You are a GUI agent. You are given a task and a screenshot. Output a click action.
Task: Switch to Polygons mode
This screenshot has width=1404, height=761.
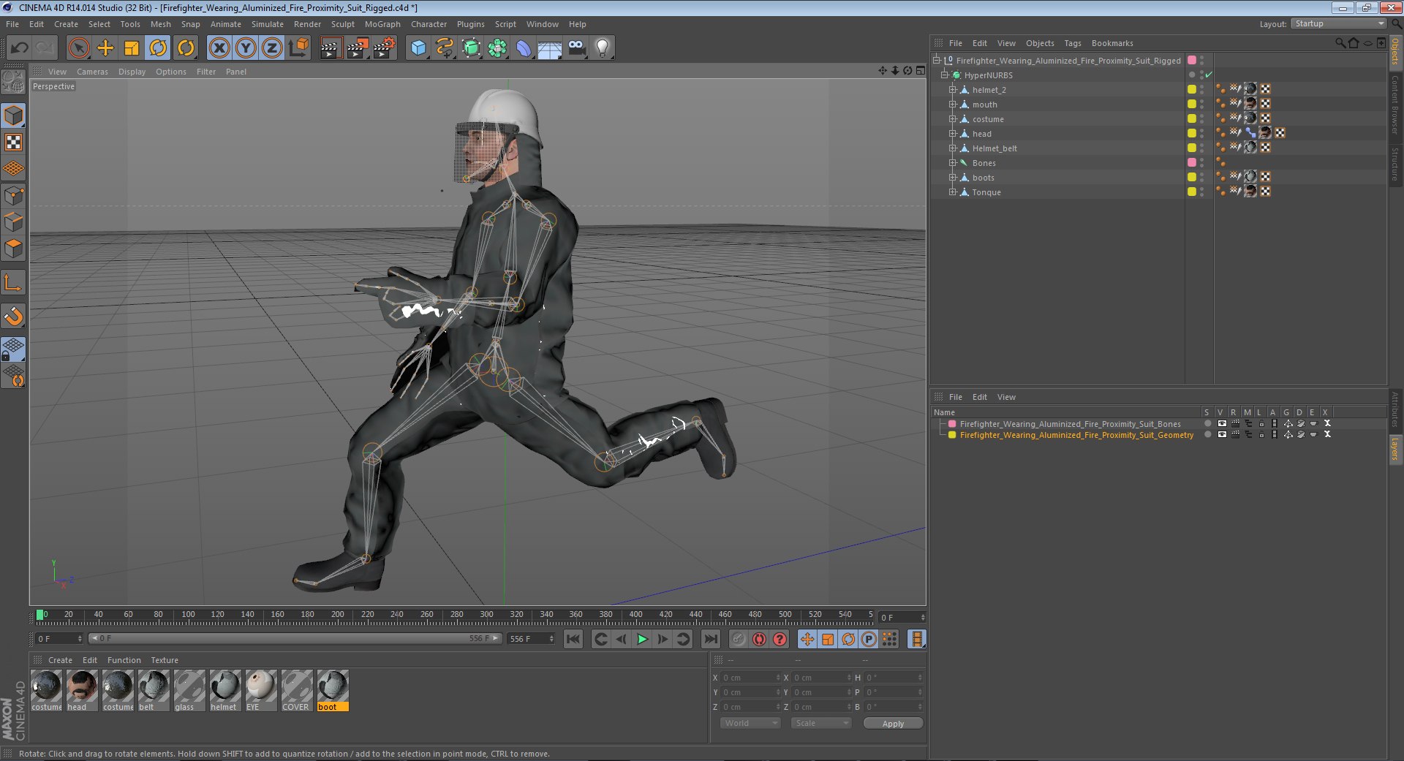[14, 249]
